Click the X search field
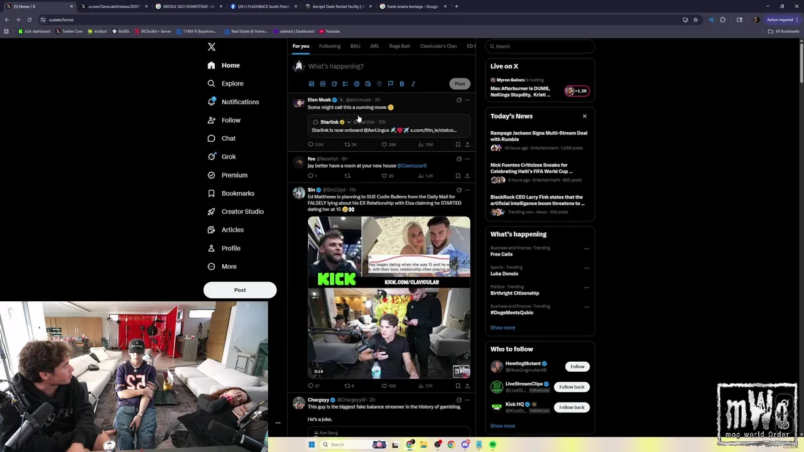 540,46
